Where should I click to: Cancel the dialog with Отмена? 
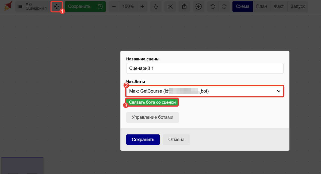176,140
